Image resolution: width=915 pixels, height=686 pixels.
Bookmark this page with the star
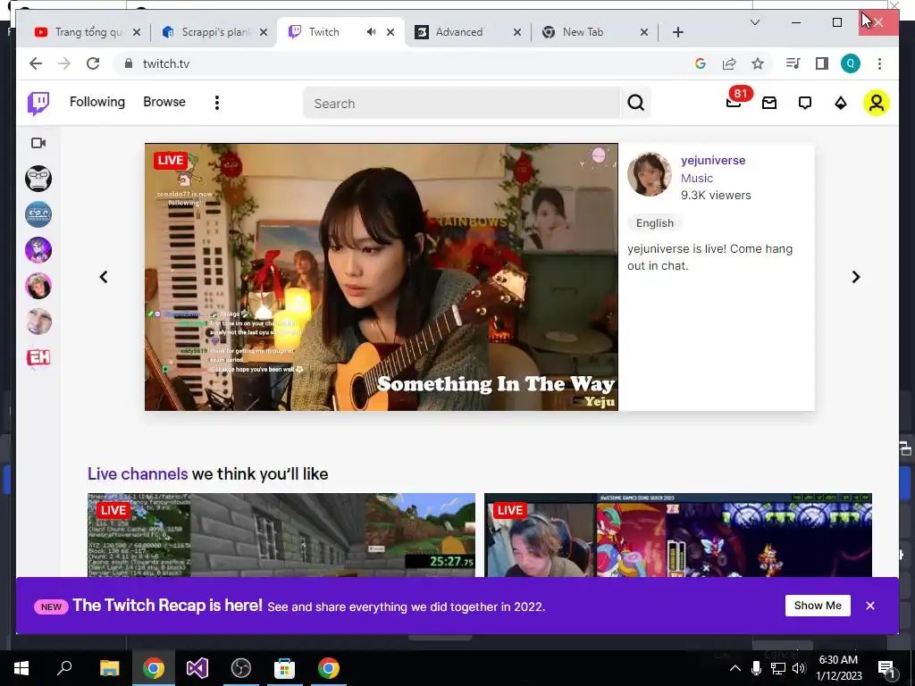click(758, 63)
